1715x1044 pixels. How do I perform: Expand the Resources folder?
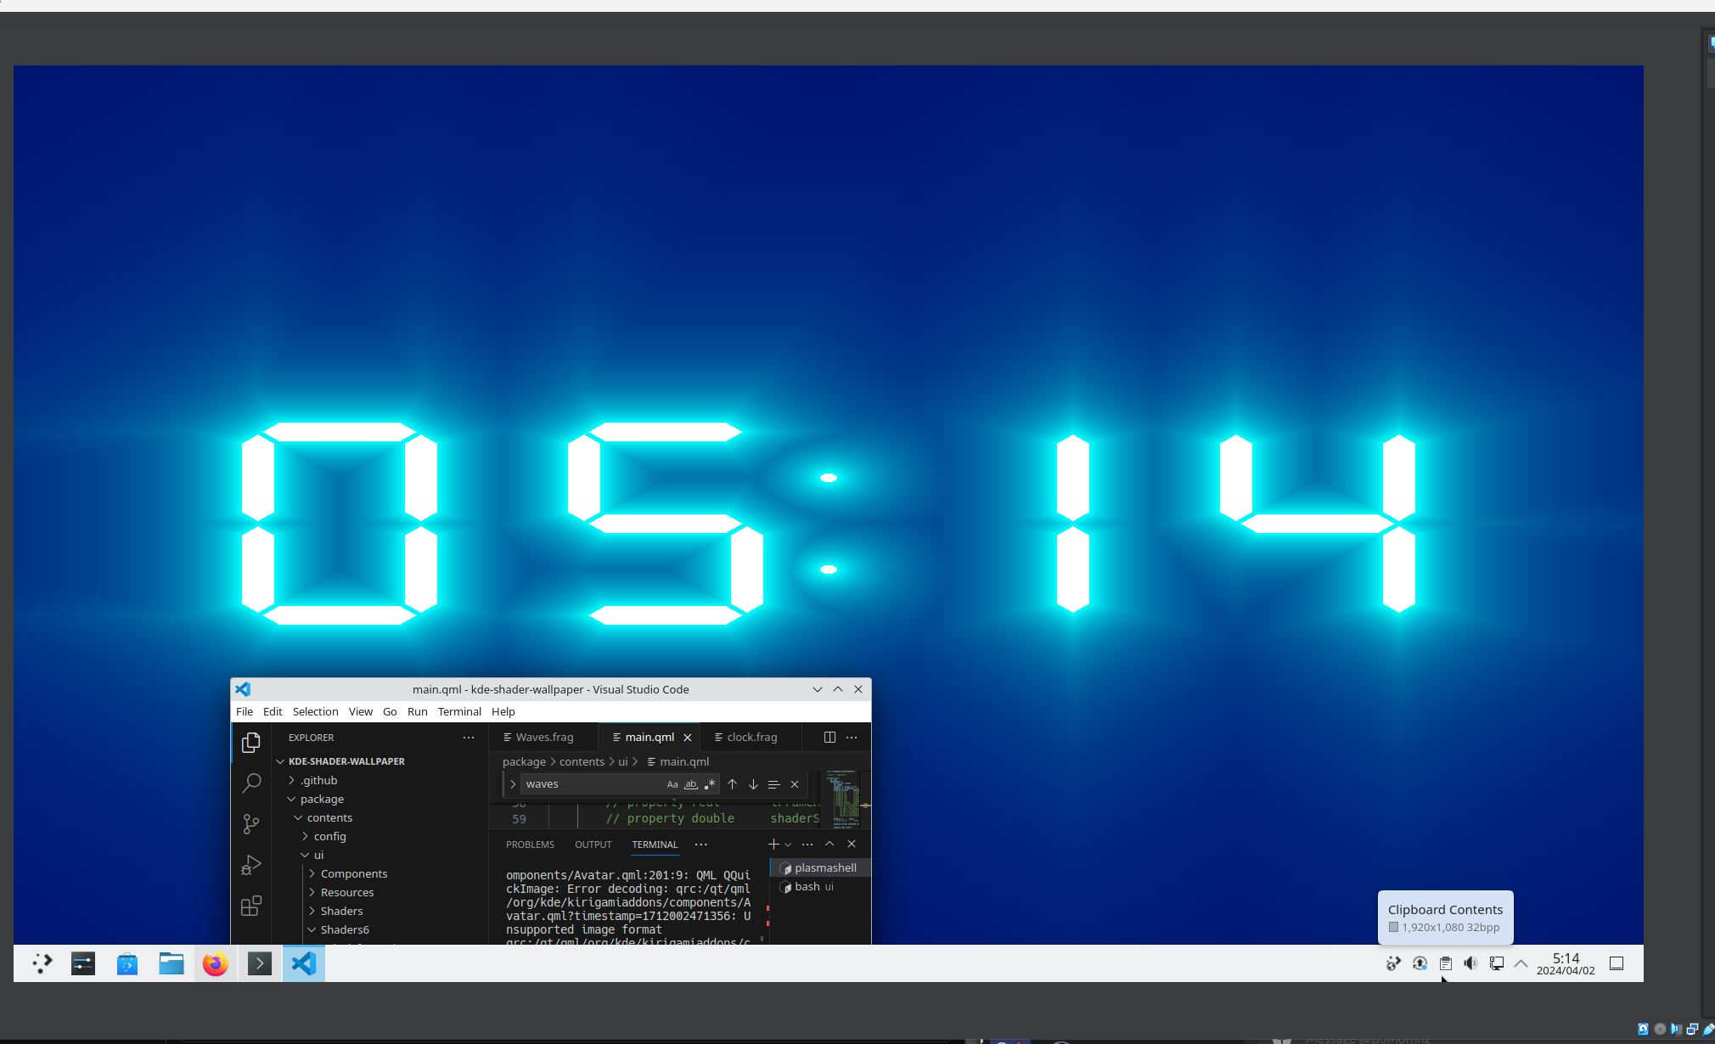346,892
